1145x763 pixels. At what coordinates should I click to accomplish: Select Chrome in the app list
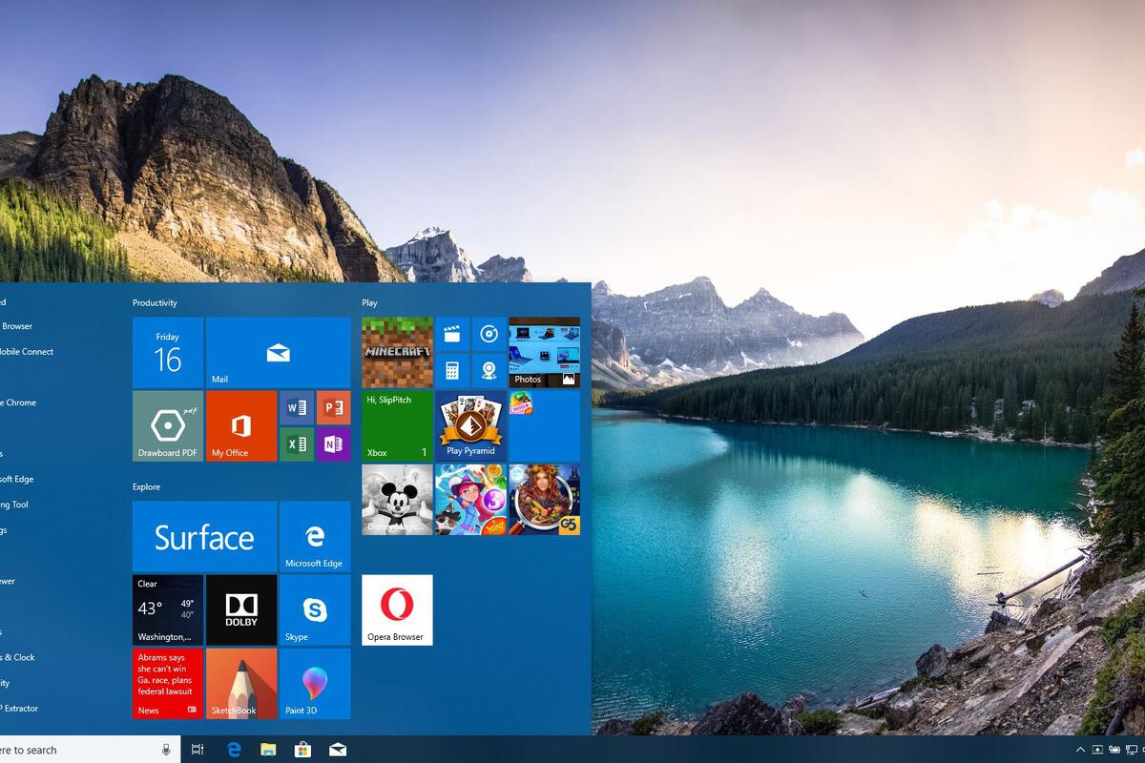click(x=18, y=402)
